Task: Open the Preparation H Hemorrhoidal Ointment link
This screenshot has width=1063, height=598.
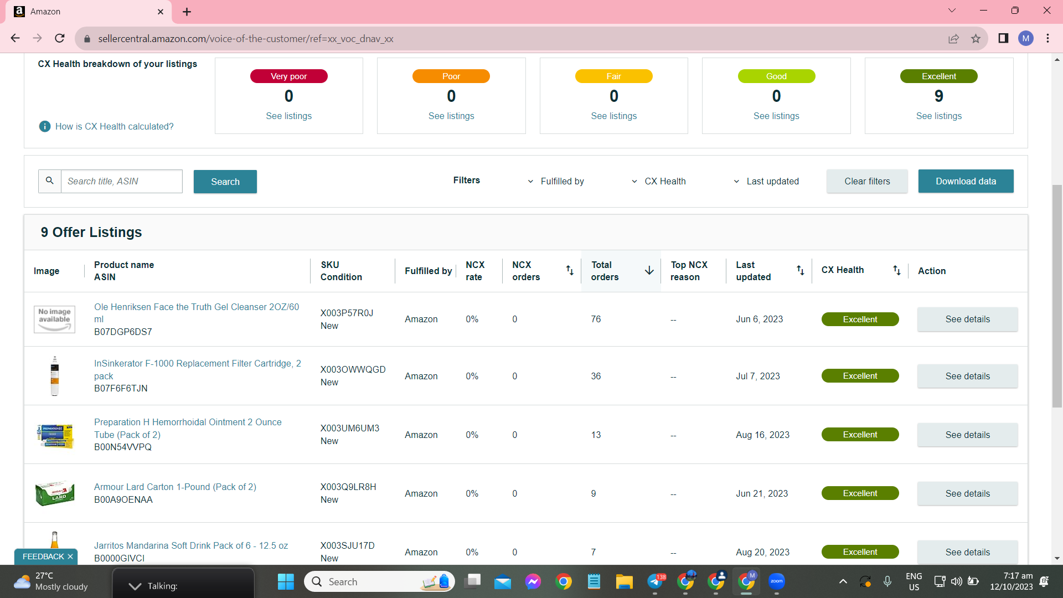Action: pos(188,428)
